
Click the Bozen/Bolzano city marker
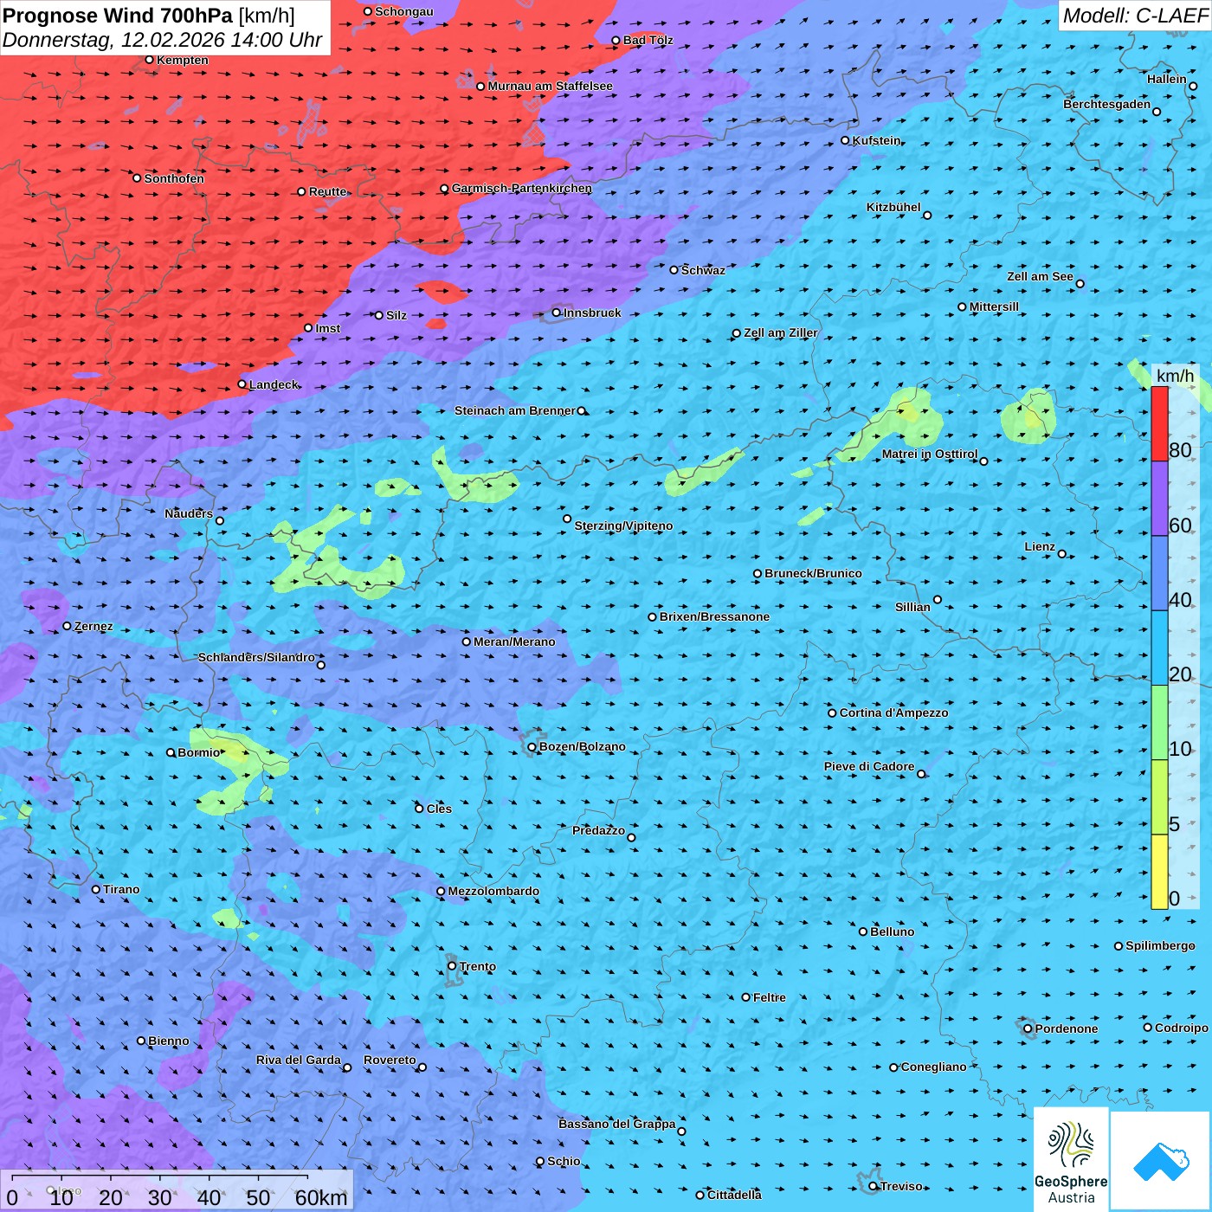[532, 747]
